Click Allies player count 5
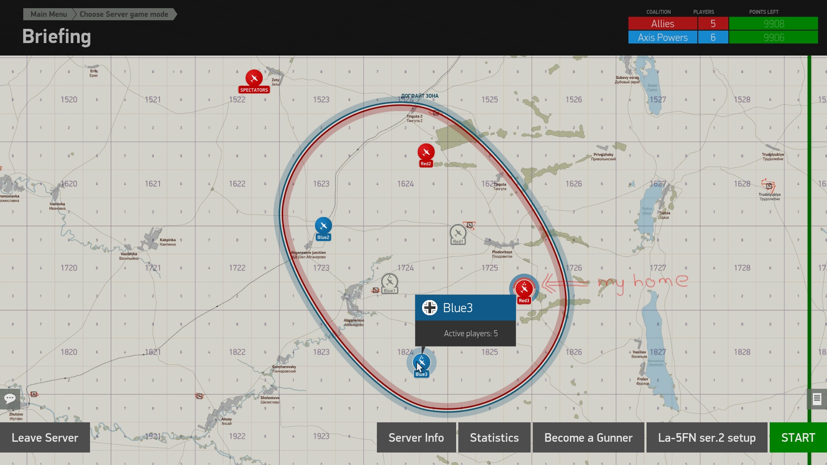827x465 pixels. pyautogui.click(x=713, y=23)
